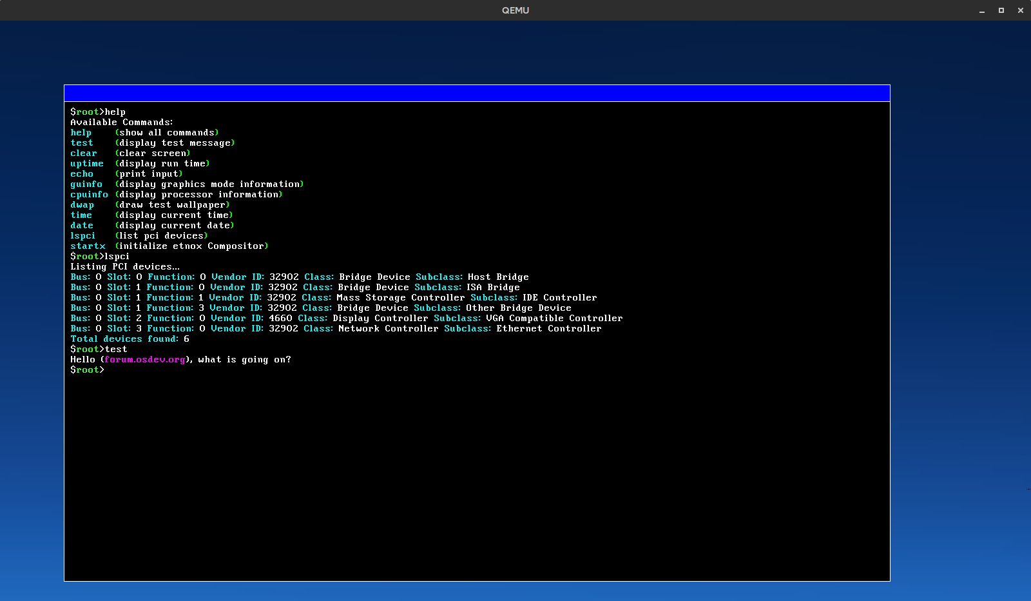Viewport: 1031px width, 601px height.
Task: Click 'VGA Compatible Controller' subclass value
Action: tap(554, 319)
